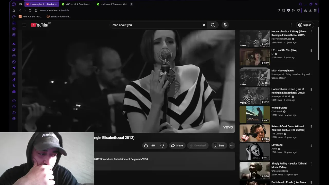Add page to bookmarks heart icon
Viewport: 329px width, 185px height.
[298, 10]
